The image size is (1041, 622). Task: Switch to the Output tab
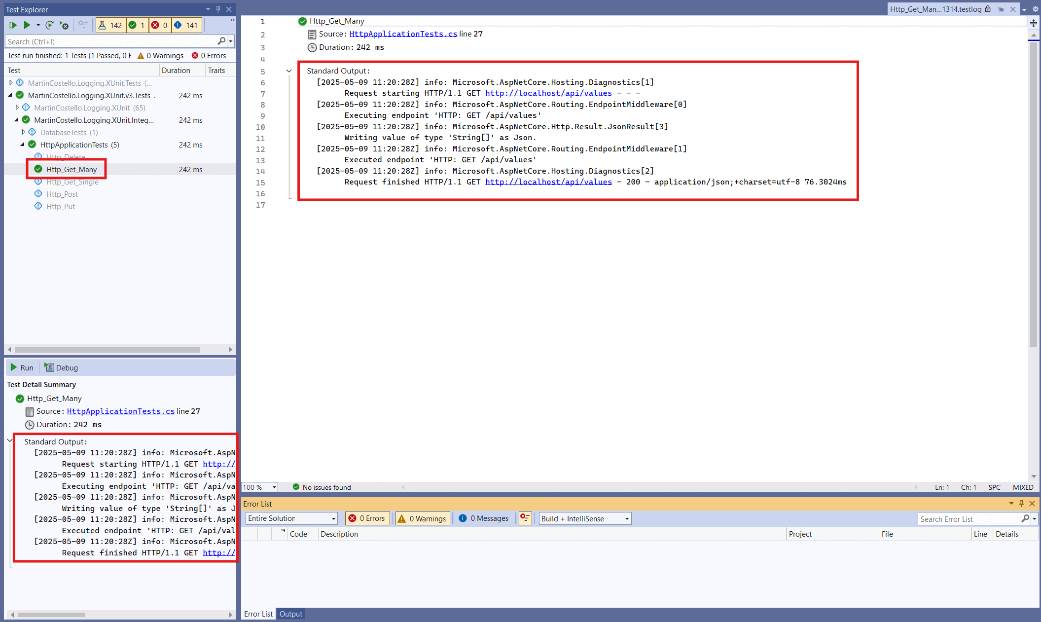pyautogui.click(x=291, y=614)
